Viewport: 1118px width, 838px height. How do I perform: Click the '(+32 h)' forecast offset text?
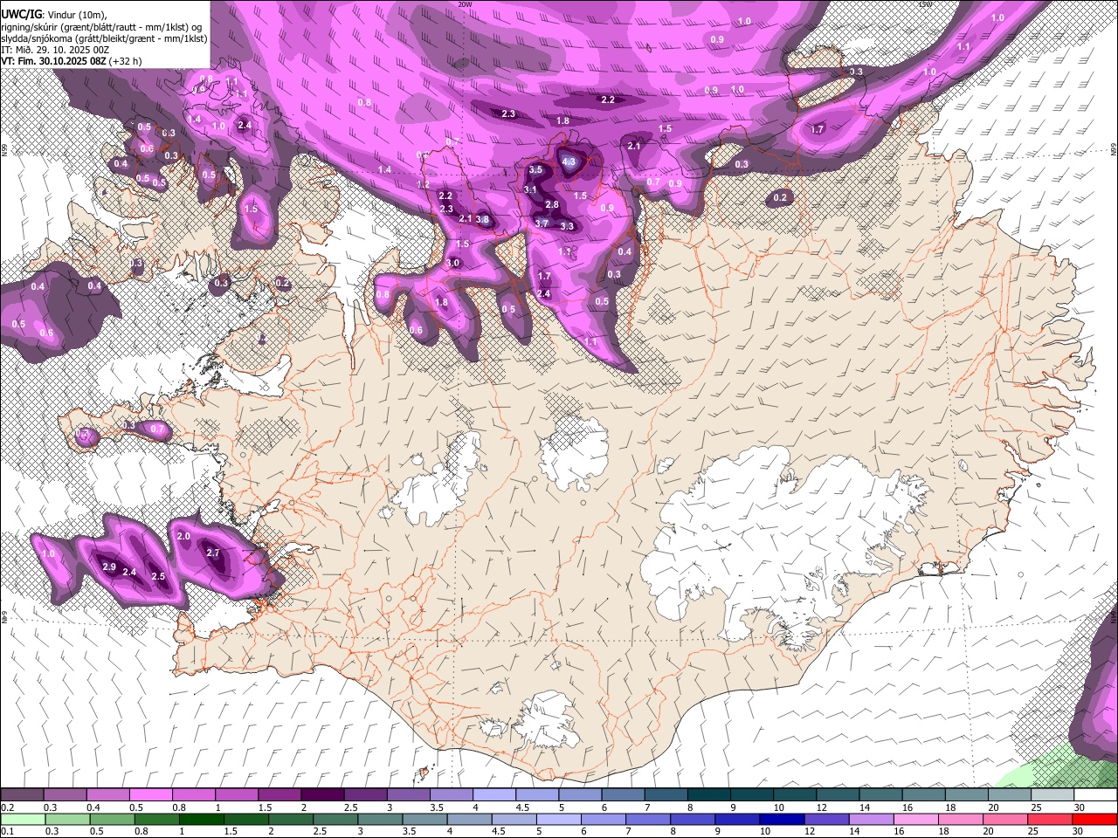pyautogui.click(x=125, y=61)
